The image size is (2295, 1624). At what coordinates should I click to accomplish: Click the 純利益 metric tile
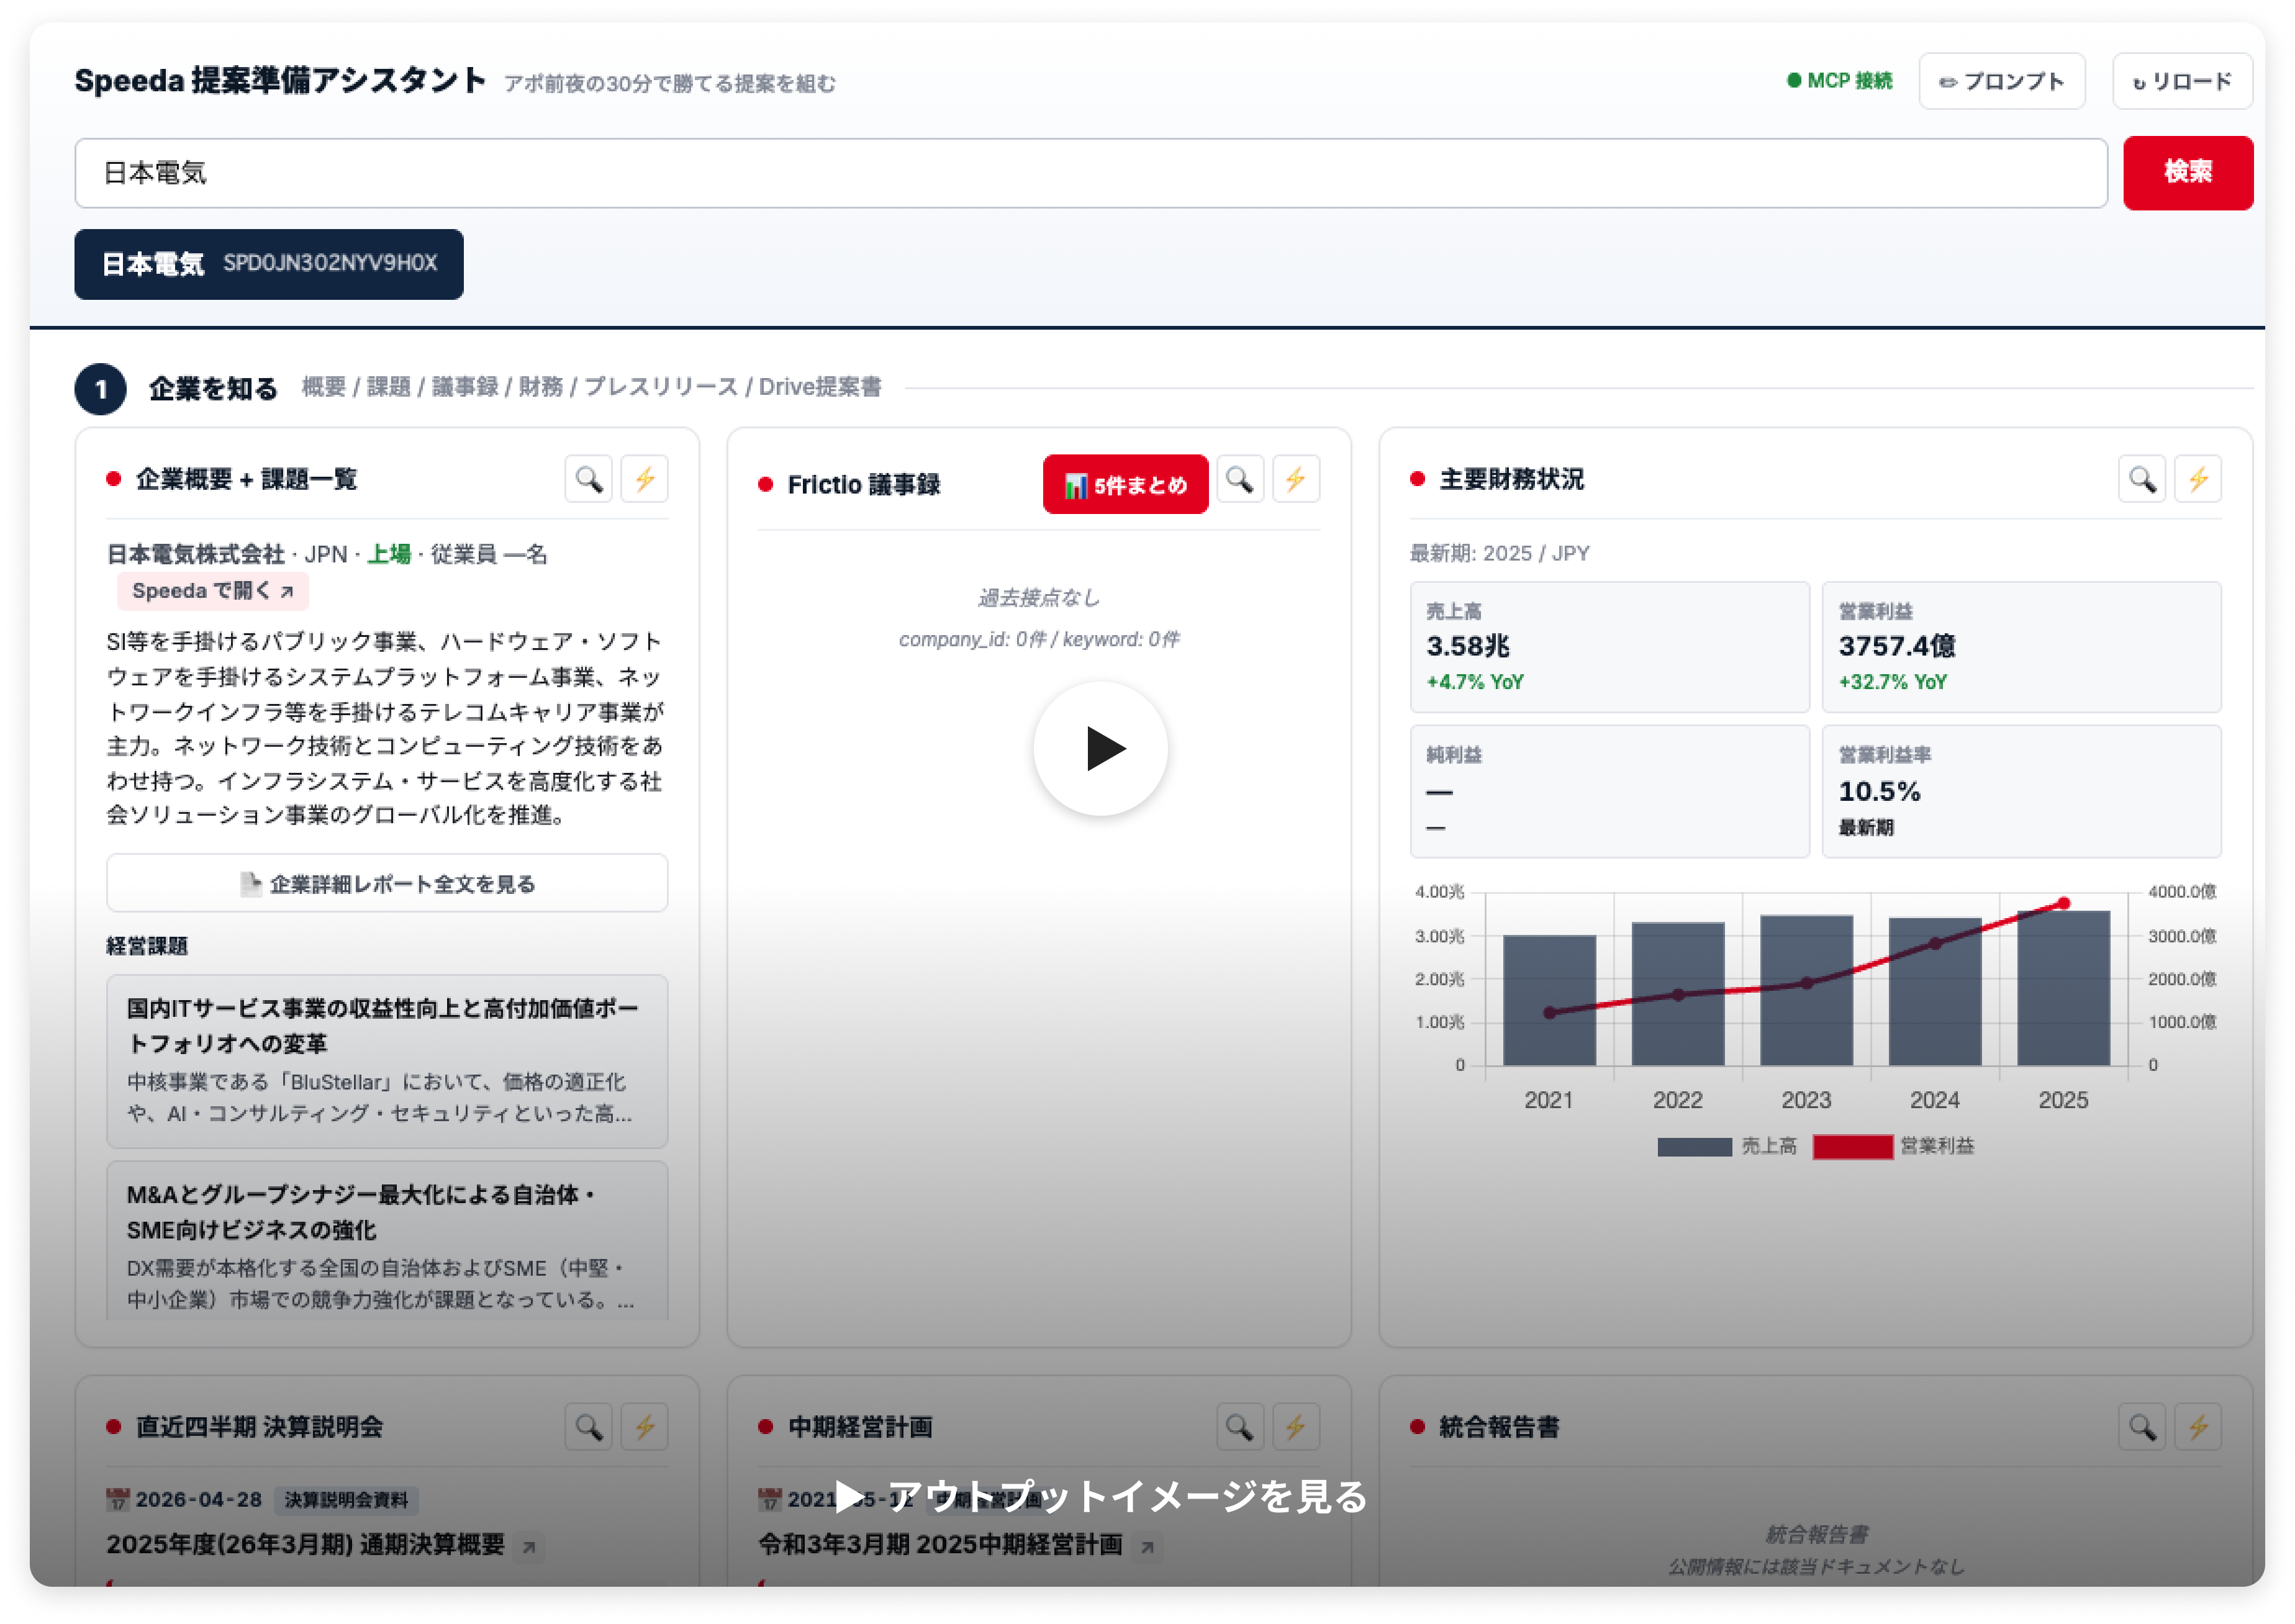(1609, 791)
